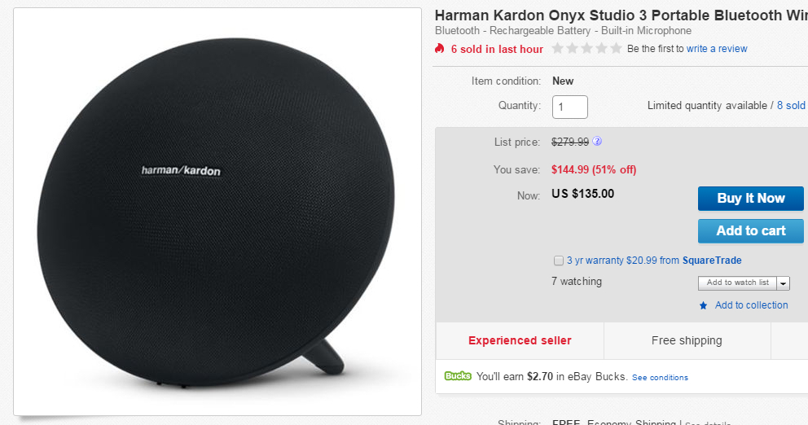Click the Onyx Studio speaker product image
The image size is (808, 425).
217,212
